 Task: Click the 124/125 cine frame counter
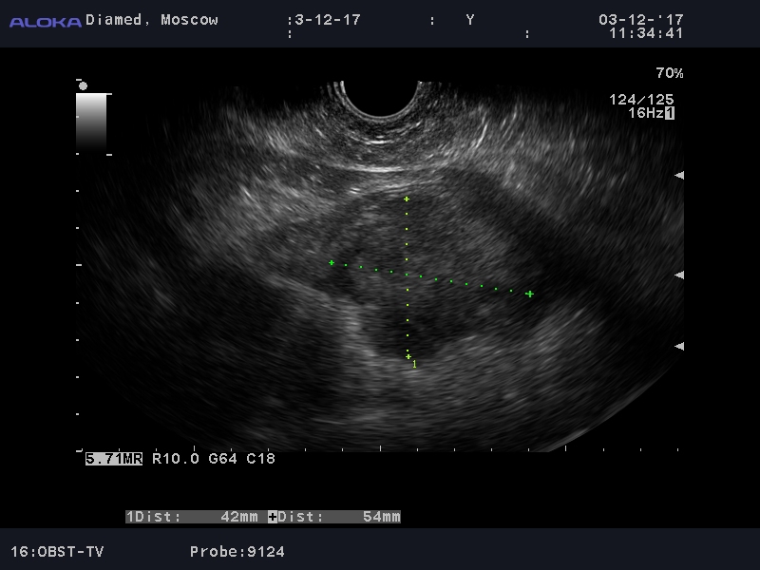[x=641, y=100]
